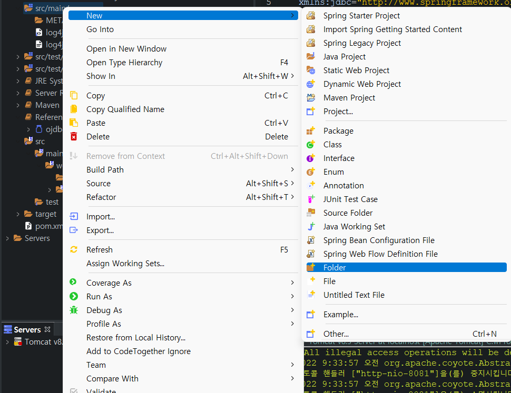Click the Enum icon
The height and width of the screenshot is (393, 511).
point(311,172)
